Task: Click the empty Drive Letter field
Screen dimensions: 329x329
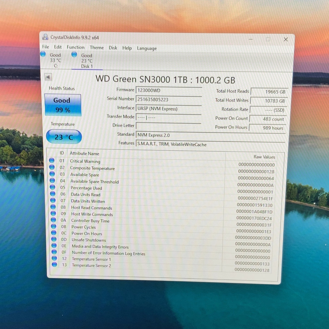Action: coord(169,126)
